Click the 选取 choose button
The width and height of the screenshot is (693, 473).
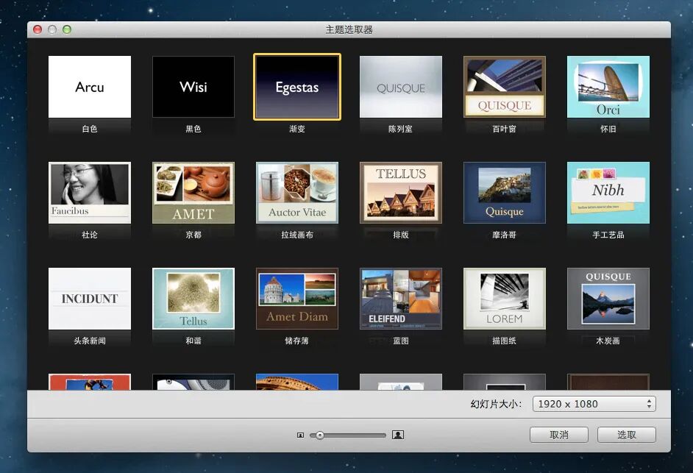point(627,435)
